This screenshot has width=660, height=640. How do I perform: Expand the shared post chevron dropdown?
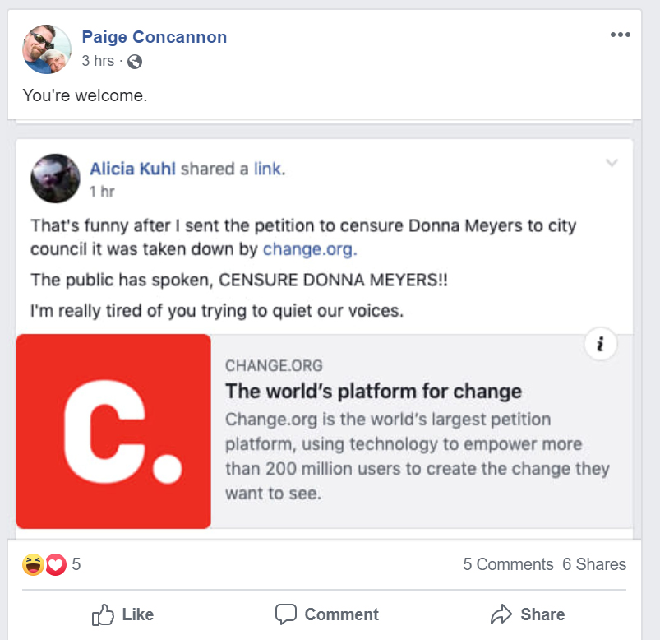click(612, 163)
